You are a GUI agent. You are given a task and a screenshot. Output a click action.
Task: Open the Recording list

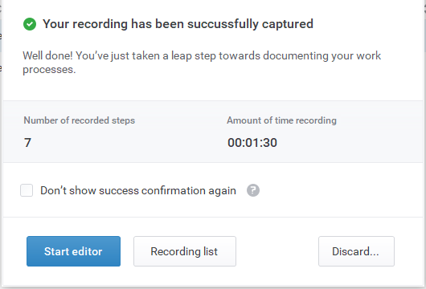click(x=185, y=251)
